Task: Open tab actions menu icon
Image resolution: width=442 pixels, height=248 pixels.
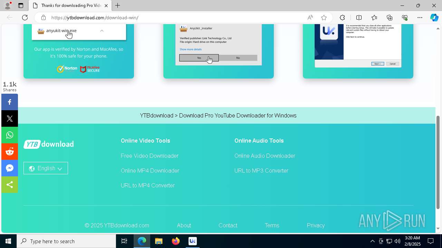Action: click(21, 6)
